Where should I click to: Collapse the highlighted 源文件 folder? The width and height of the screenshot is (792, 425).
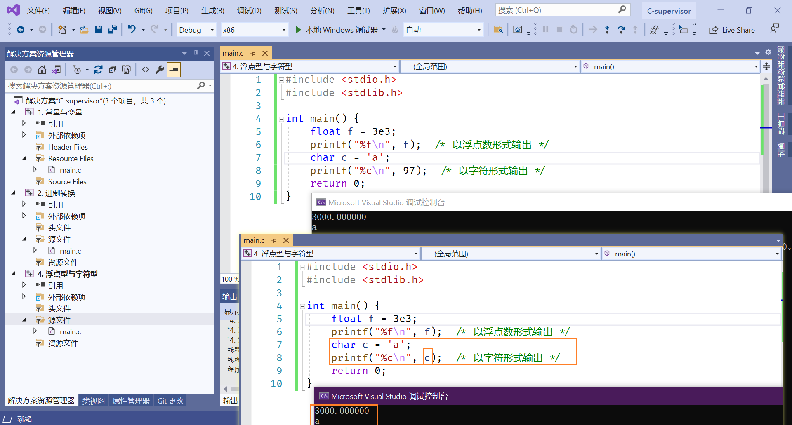24,319
